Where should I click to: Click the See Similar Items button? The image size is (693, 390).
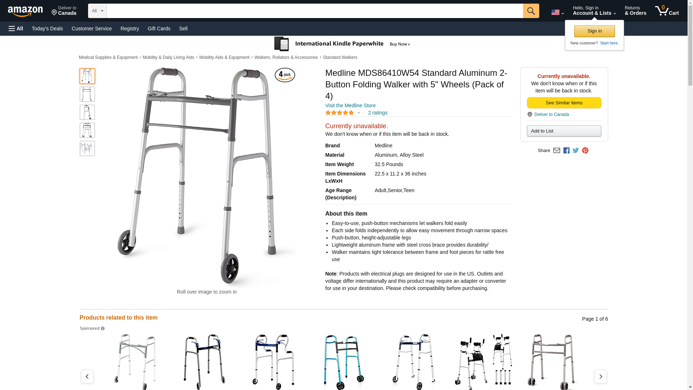[564, 103]
